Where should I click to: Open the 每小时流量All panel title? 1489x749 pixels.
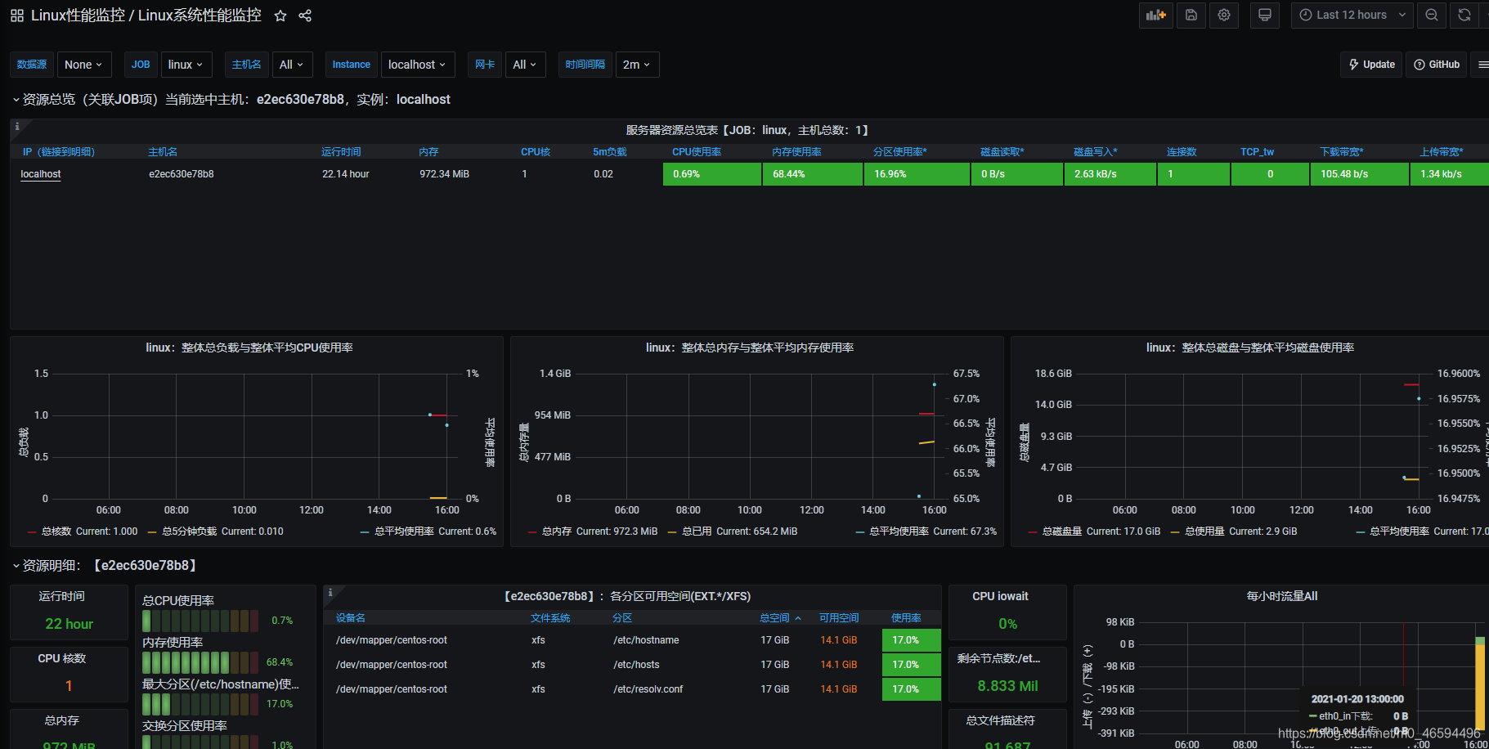(1281, 596)
